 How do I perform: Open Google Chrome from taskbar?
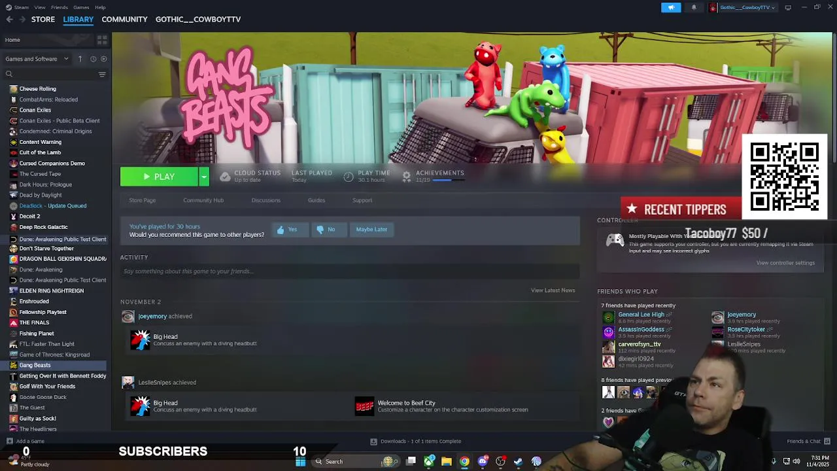click(x=464, y=462)
